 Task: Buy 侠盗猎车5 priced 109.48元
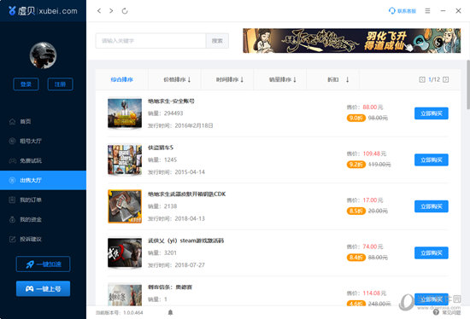432,159
